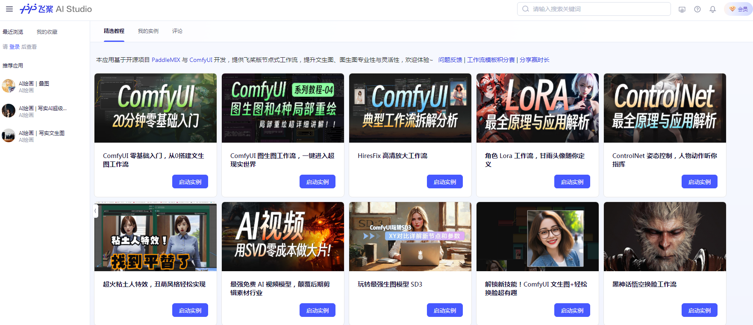
Task: Open the AI绘画 | 写实文生图 camera avatar
Action: [x=9, y=136]
